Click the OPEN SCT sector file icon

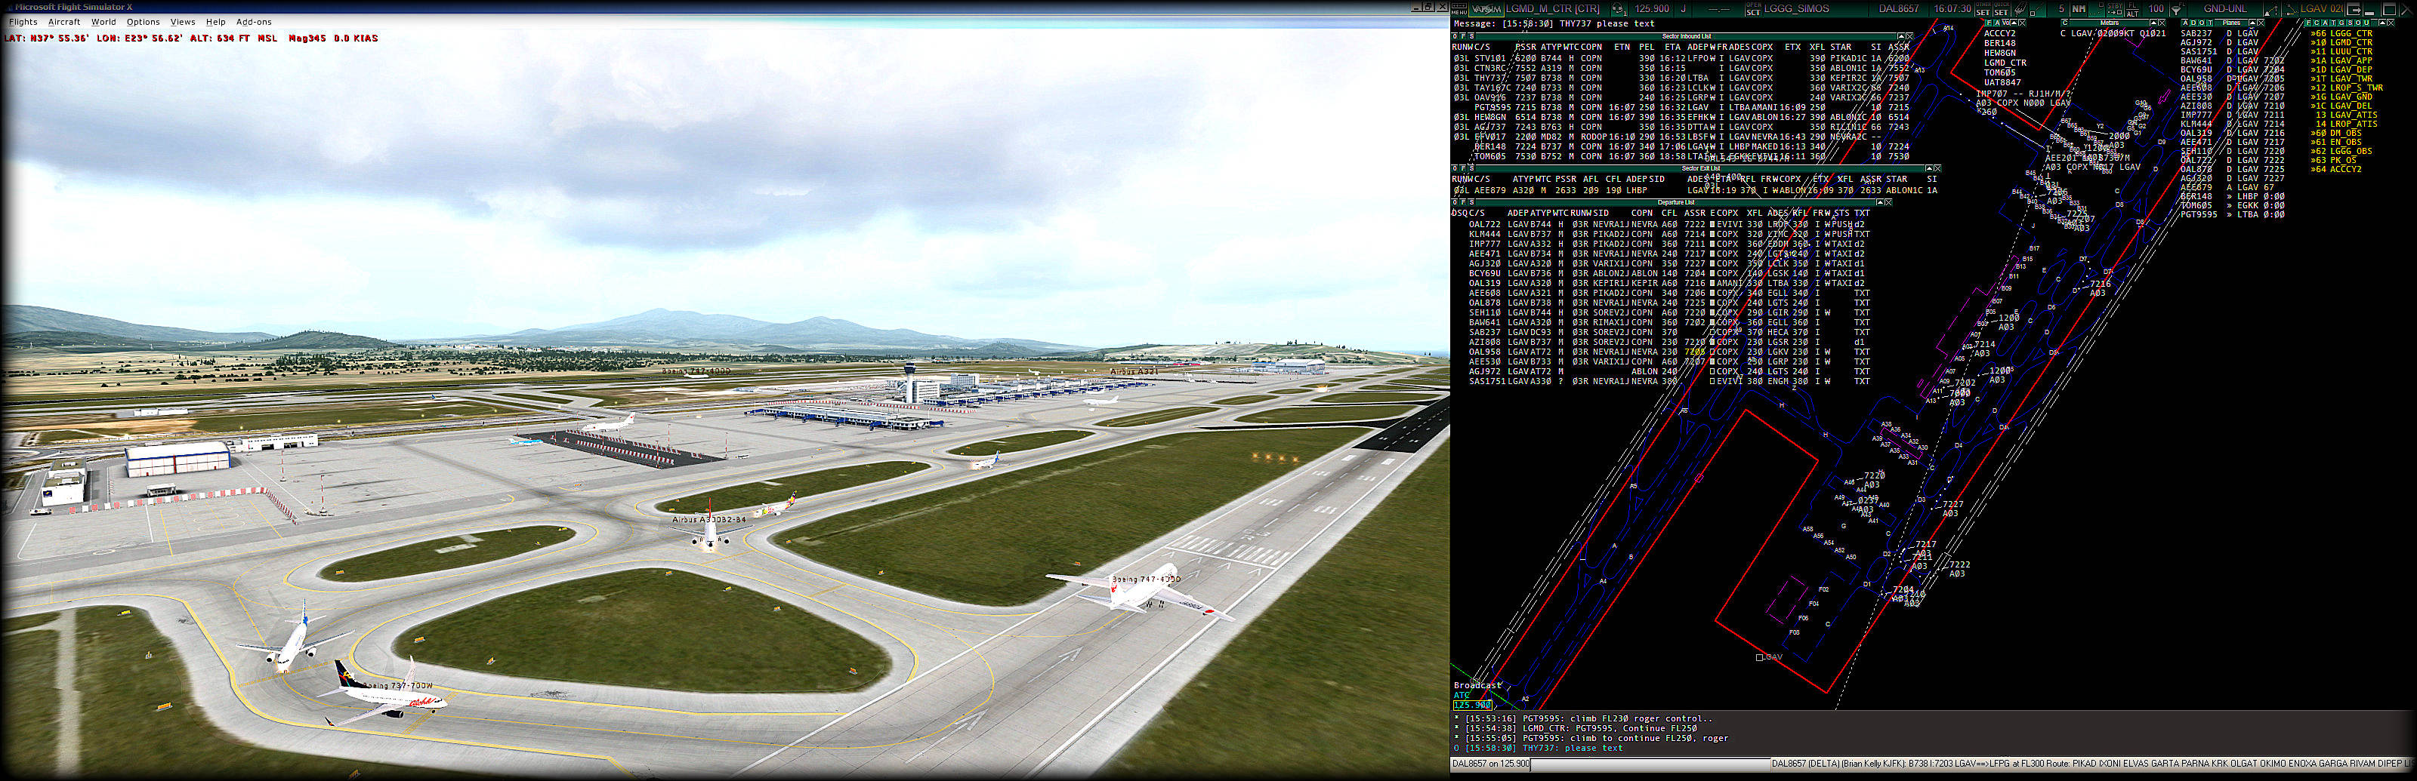(1754, 8)
